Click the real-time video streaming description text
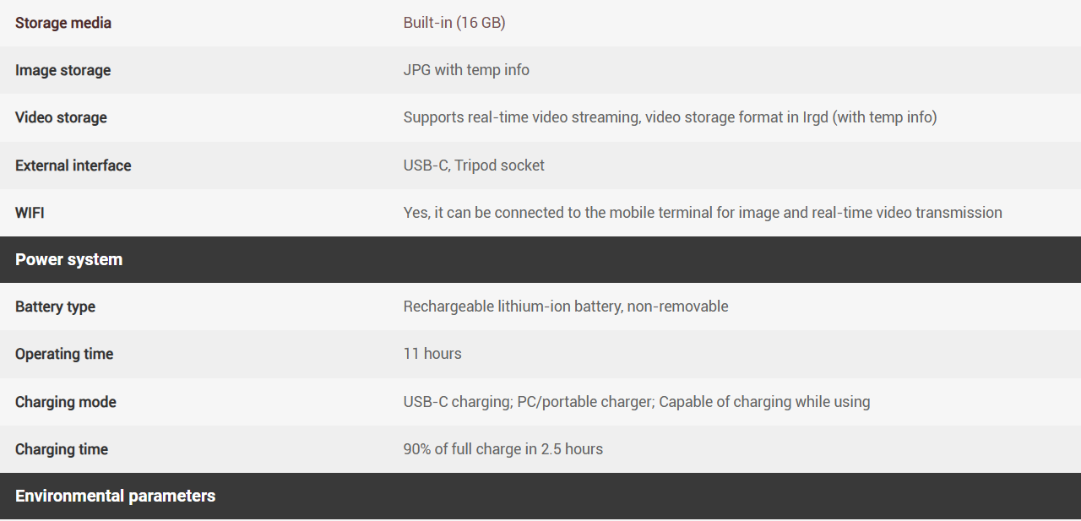The image size is (1081, 521). (670, 117)
